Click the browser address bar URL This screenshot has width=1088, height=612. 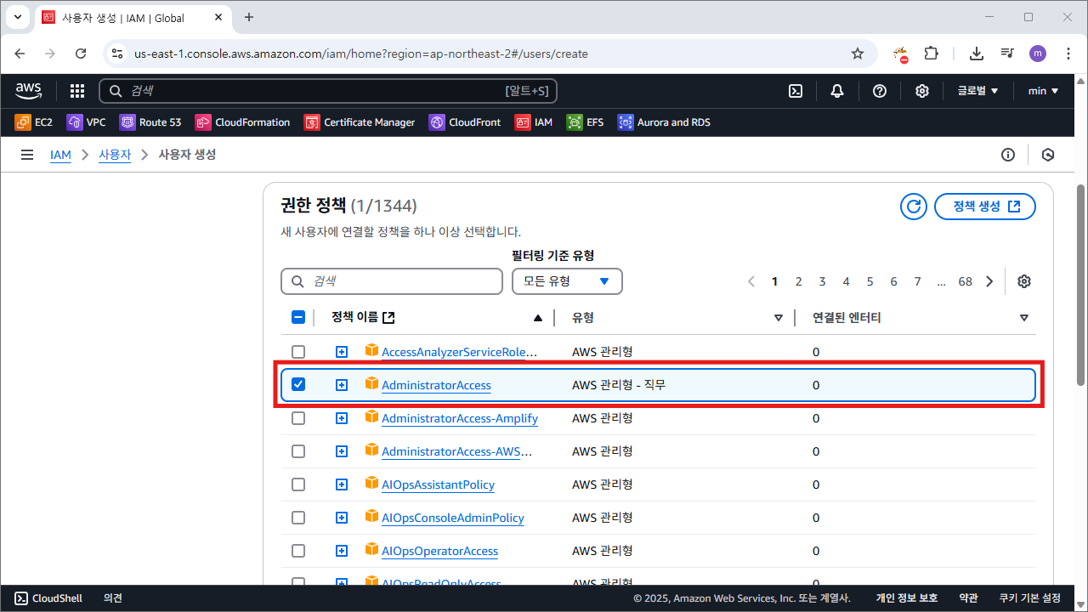click(361, 54)
